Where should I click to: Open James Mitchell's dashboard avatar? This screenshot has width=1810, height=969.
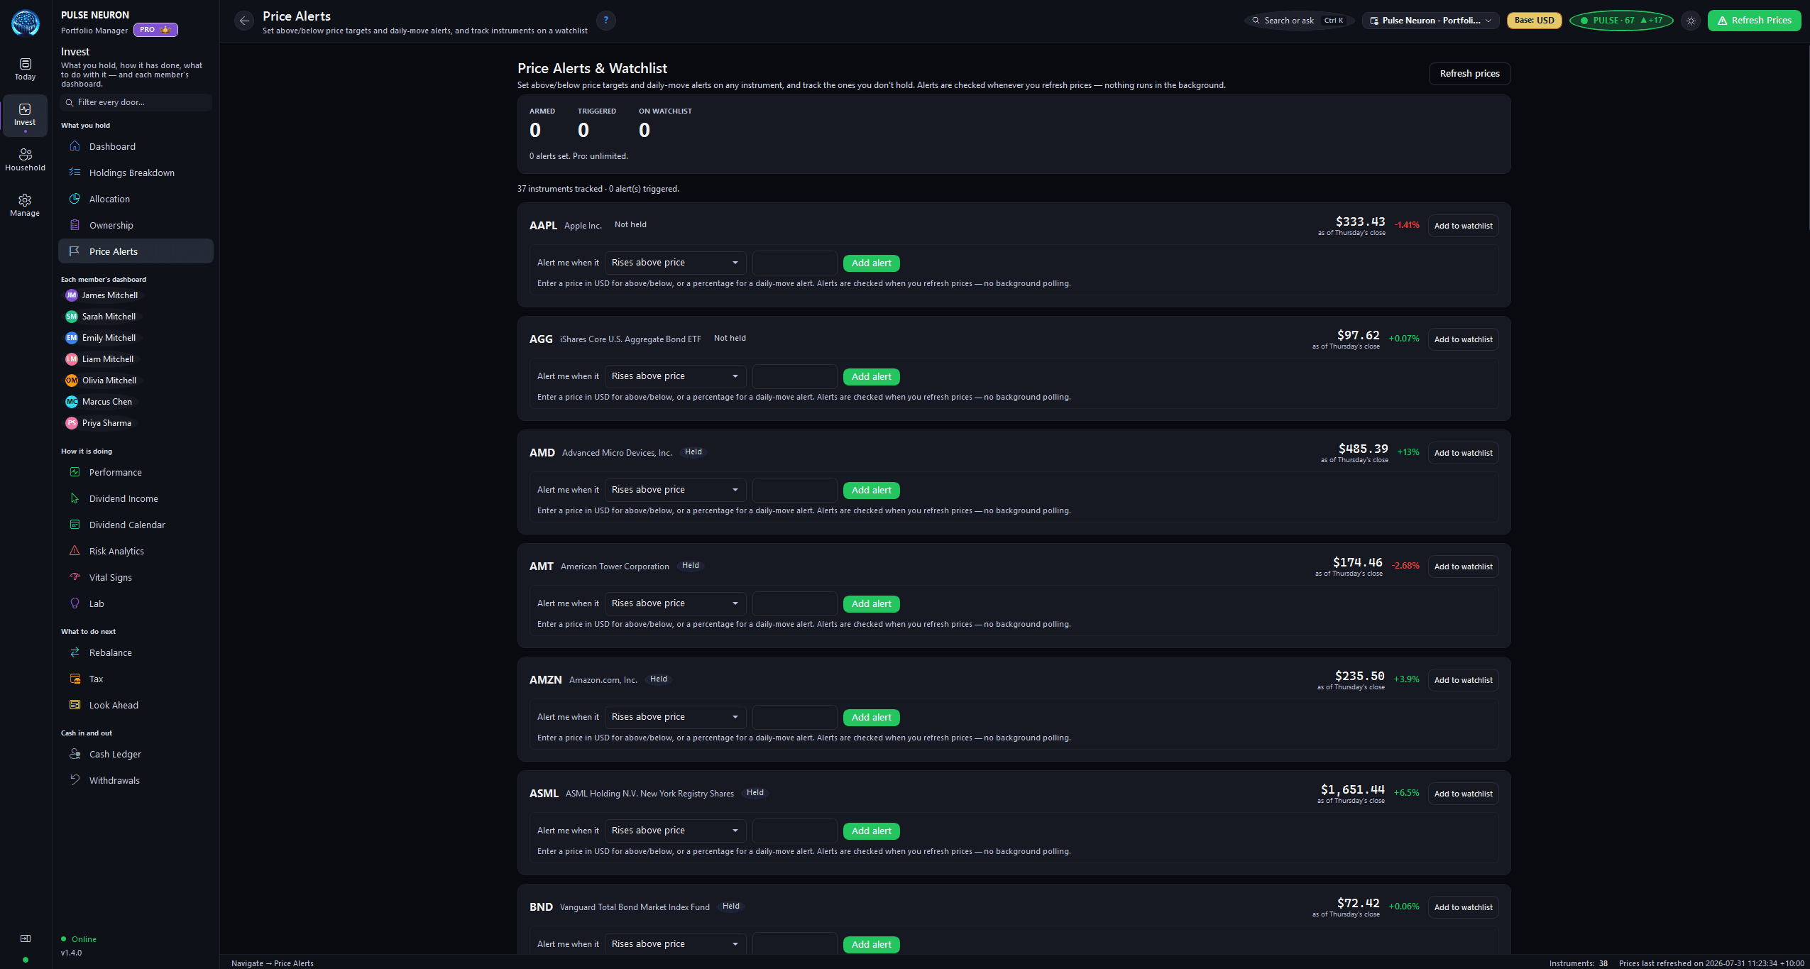coord(71,295)
